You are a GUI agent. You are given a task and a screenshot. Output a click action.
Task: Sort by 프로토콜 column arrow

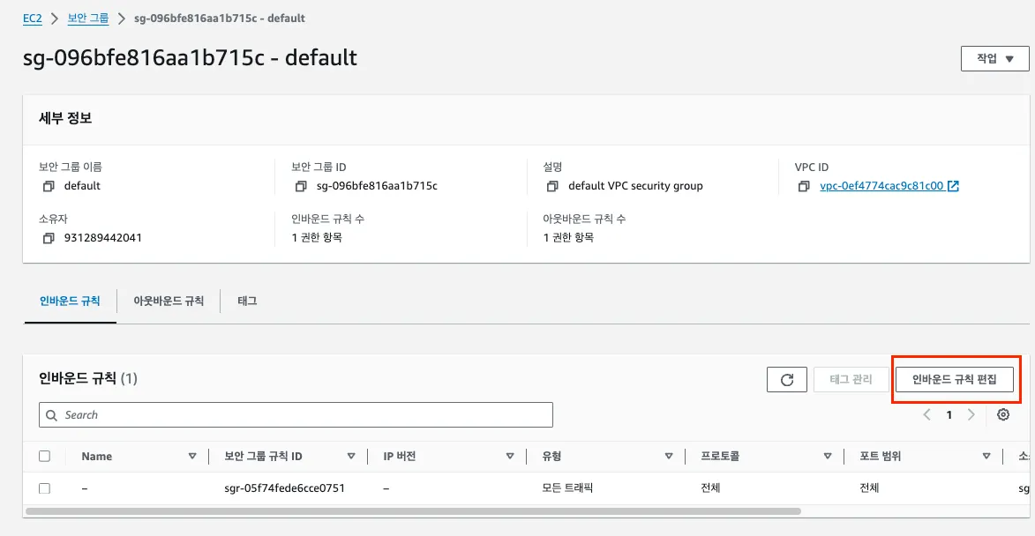pos(828,456)
